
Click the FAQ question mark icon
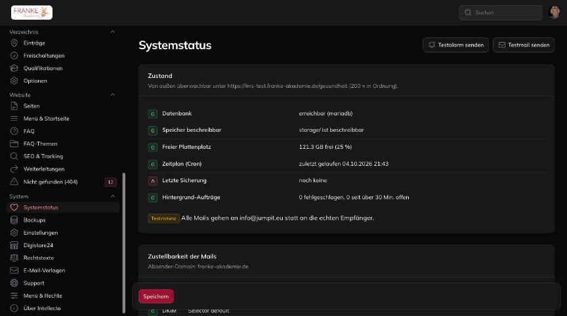click(x=14, y=131)
